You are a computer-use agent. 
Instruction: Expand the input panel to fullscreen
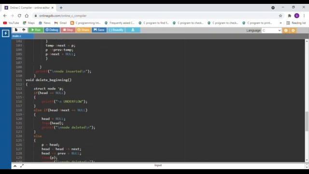(22, 166)
